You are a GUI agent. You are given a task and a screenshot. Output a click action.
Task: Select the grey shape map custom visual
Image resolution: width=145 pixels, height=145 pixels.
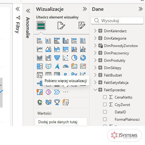click(48, 102)
